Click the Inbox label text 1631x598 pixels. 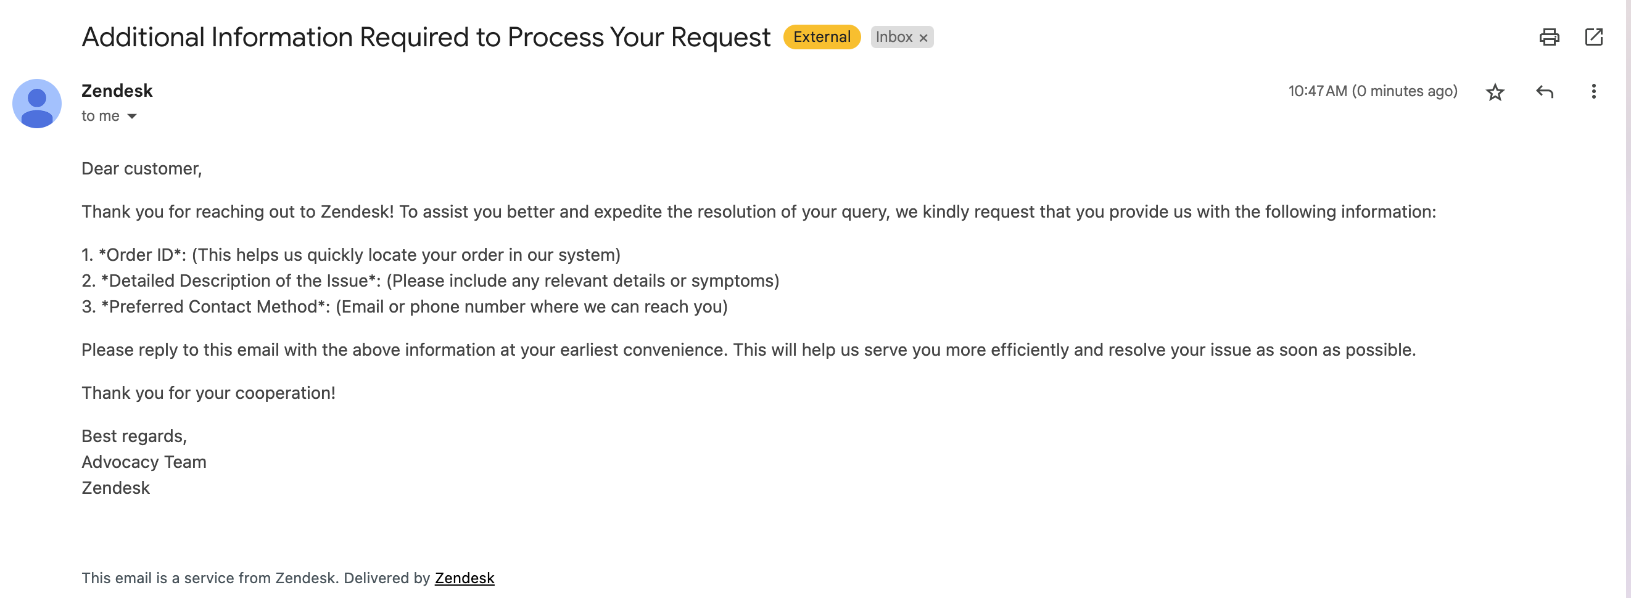[x=893, y=38]
